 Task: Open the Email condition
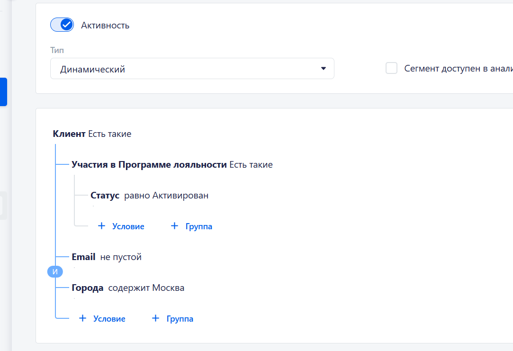pos(83,257)
